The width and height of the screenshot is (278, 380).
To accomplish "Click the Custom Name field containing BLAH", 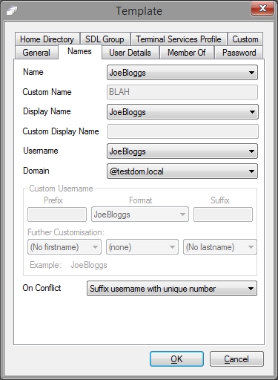I will point(182,92).
